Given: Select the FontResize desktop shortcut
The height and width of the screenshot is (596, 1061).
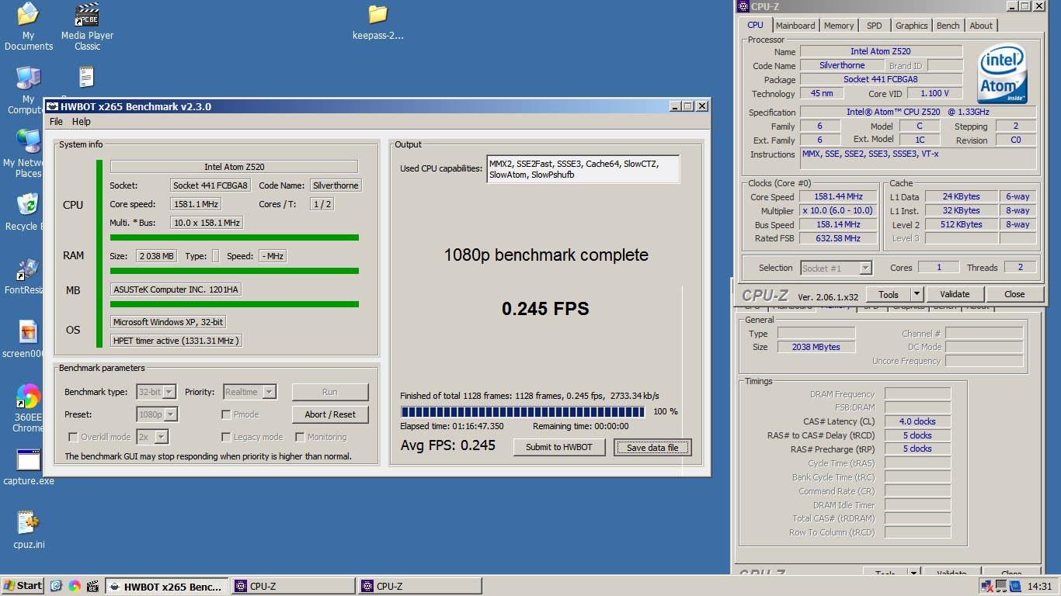Looking at the screenshot, I should click(28, 275).
